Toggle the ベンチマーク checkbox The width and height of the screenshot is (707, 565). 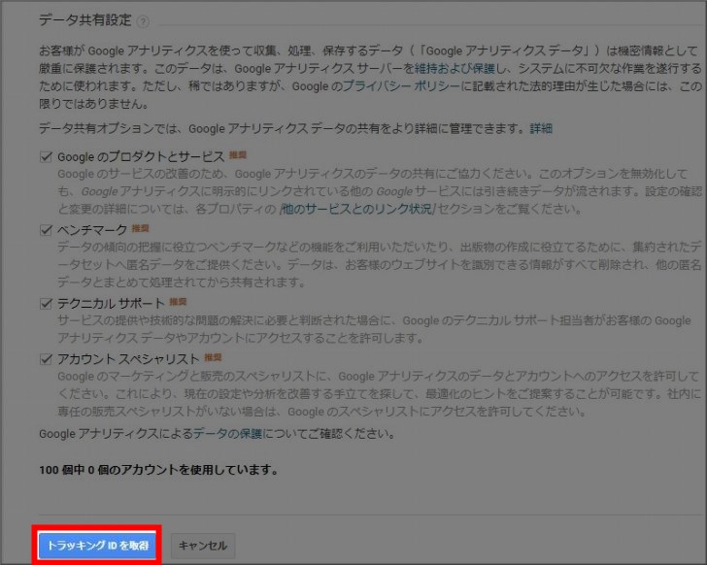46,229
